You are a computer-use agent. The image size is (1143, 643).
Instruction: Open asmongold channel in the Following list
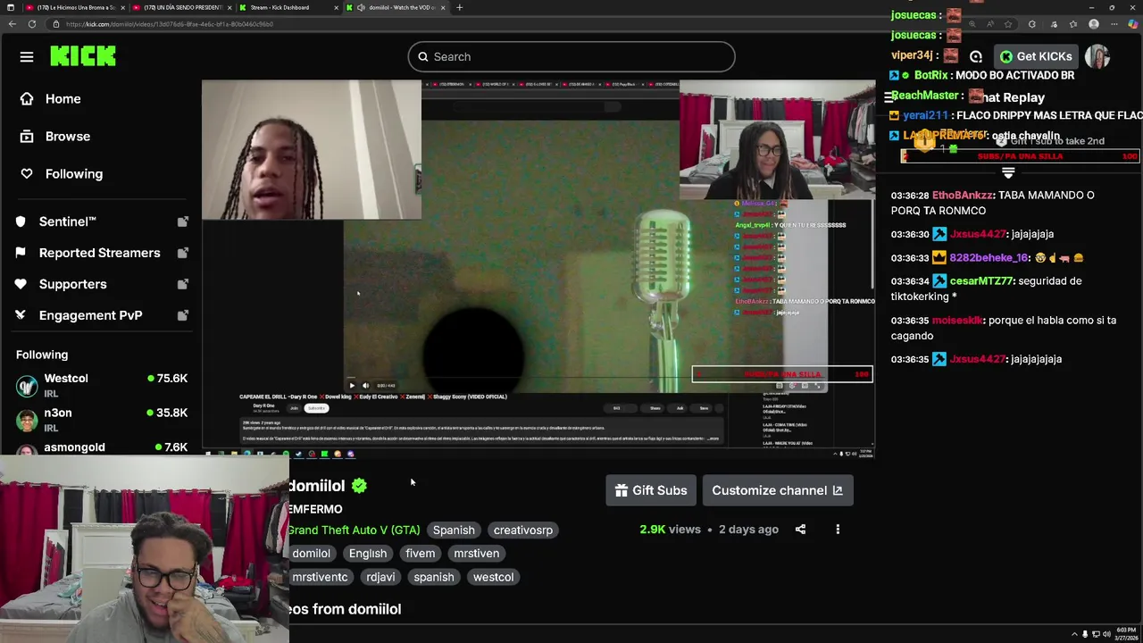tap(102, 447)
